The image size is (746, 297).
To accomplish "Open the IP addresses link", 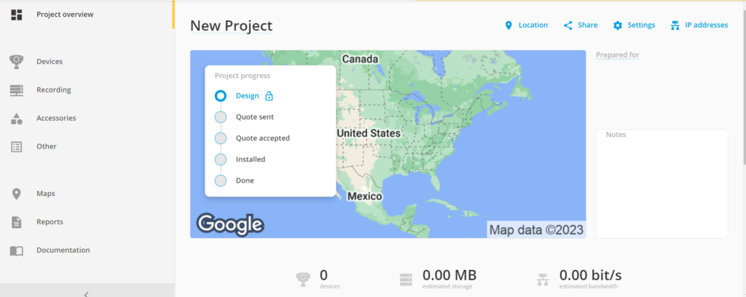I will (x=699, y=25).
